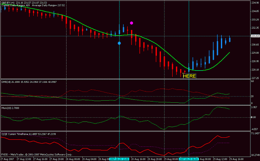The image size is (260, 161).
Task: Click the highlighted 2007.08.28 13:00 time label
Action: pyautogui.click(x=119, y=159)
